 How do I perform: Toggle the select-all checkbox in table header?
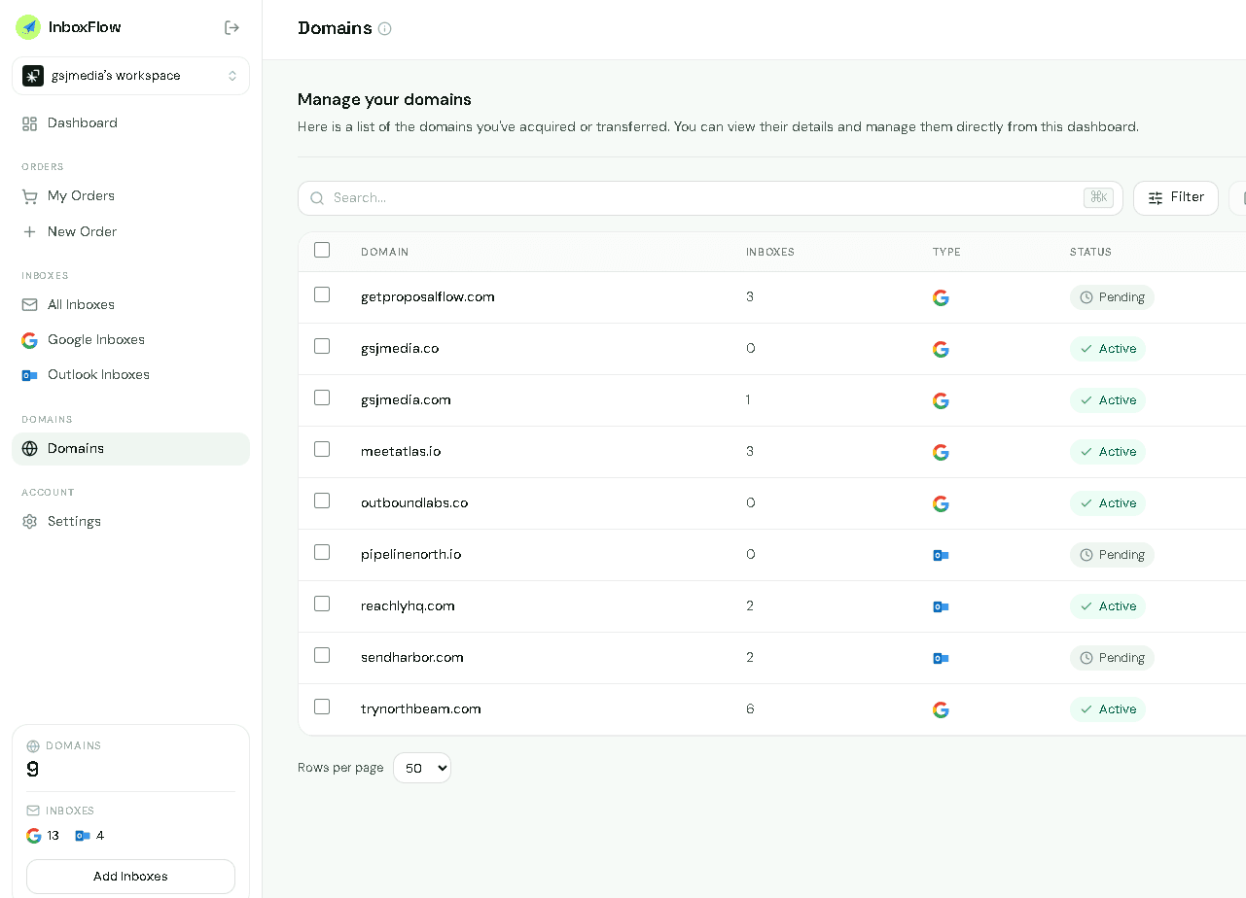click(322, 250)
